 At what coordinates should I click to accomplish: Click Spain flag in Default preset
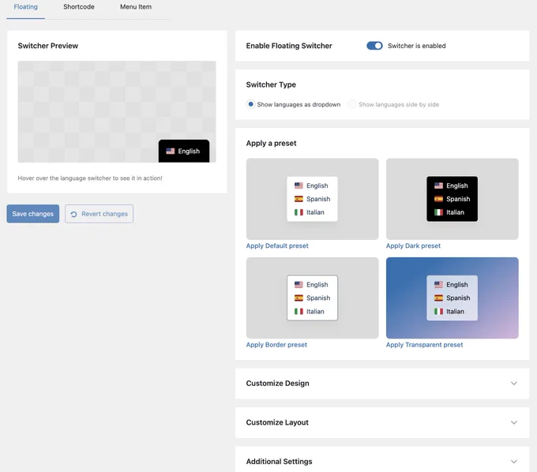(x=299, y=199)
